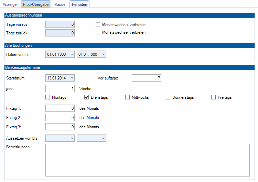Open the second Datum von bis dropdown
Image resolution: width=258 pixels, height=182 pixels.
tap(103, 54)
